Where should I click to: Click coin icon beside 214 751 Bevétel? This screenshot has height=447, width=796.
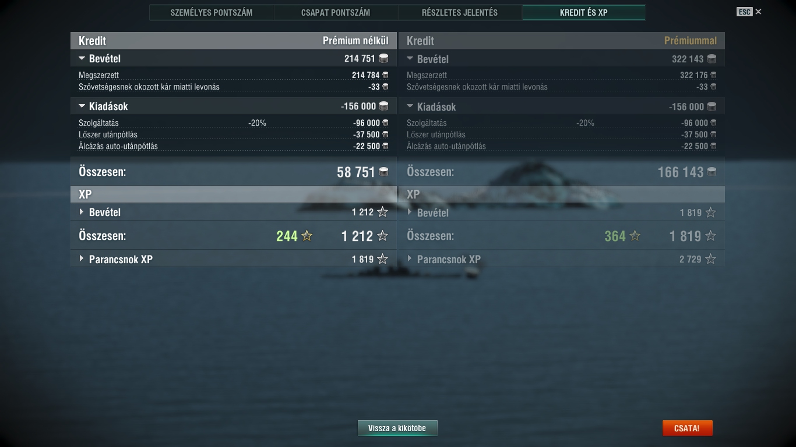coord(383,58)
